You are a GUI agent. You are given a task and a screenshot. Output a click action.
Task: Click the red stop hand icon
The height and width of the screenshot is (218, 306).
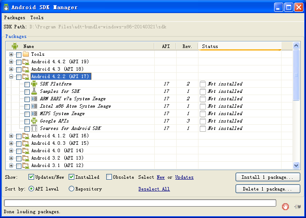[x=285, y=207]
